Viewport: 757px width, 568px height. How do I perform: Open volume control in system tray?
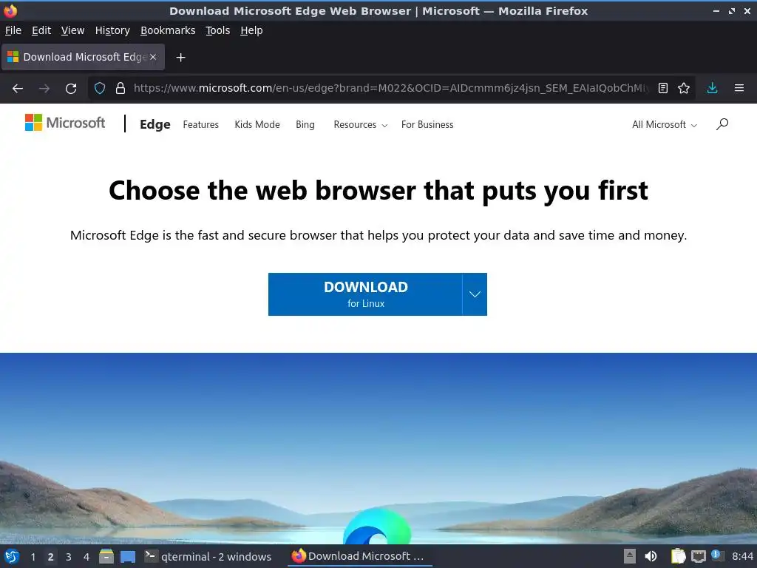651,556
